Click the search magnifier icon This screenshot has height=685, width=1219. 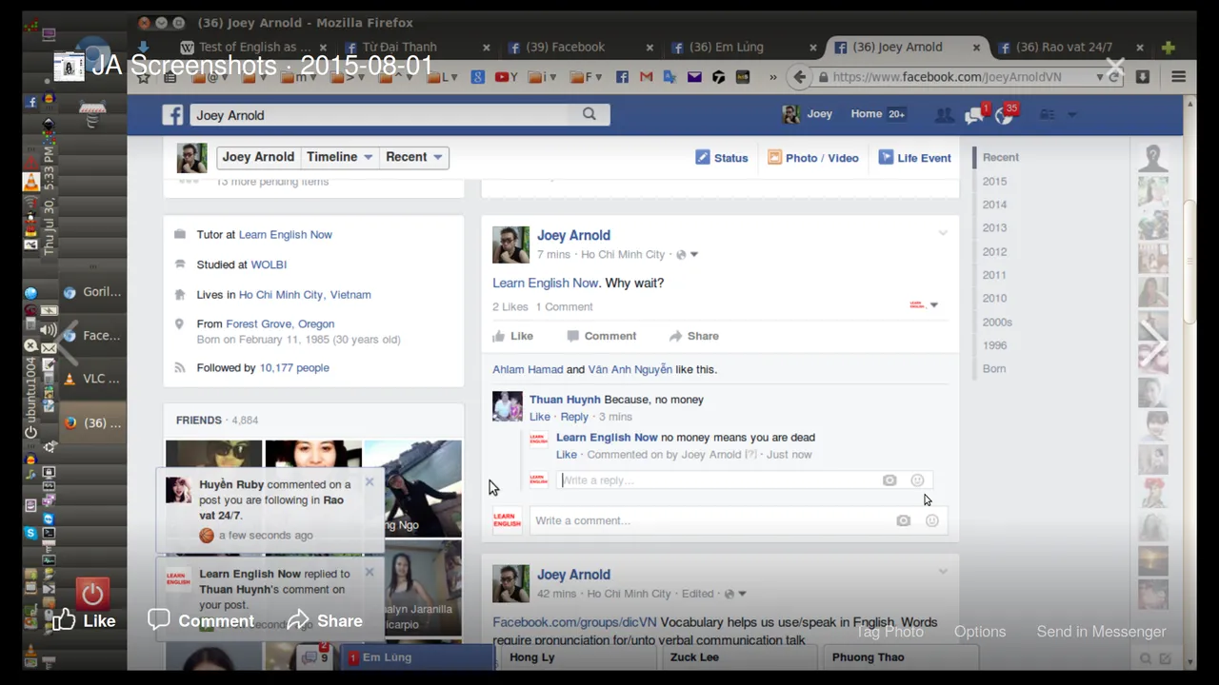[590, 114]
